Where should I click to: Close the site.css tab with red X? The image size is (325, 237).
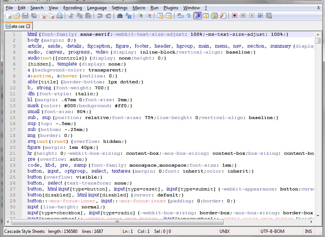pyautogui.click(x=28, y=26)
